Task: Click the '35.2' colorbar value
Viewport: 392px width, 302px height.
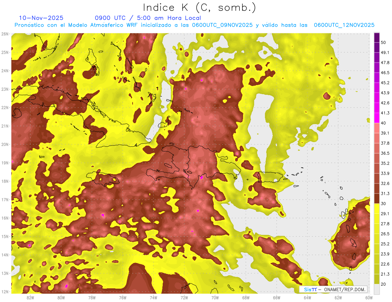Action: 385,163
